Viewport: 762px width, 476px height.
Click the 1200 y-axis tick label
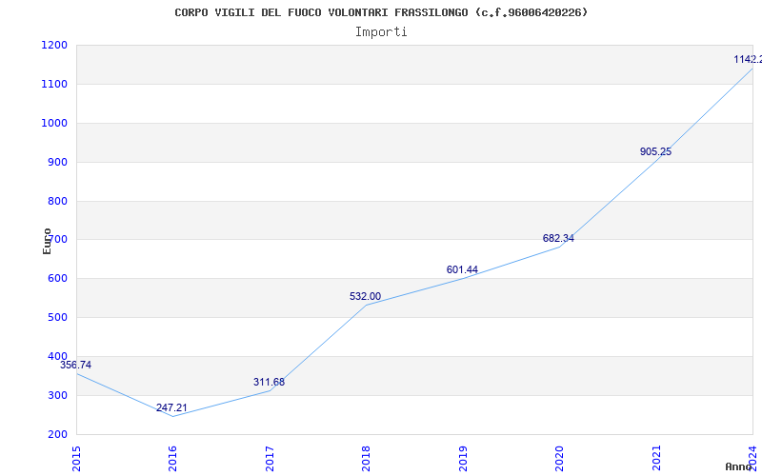point(54,45)
